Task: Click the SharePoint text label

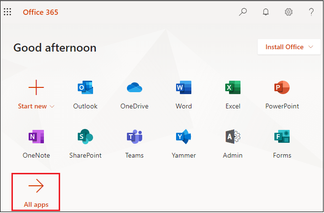Action: click(85, 155)
